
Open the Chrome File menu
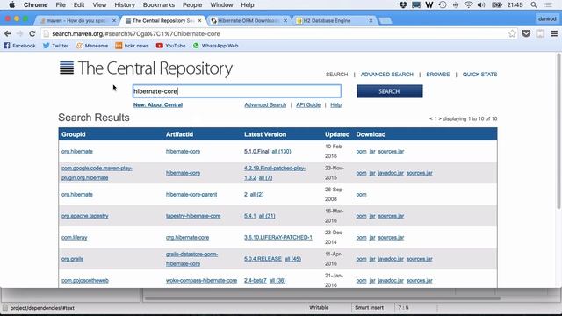pos(61,4)
